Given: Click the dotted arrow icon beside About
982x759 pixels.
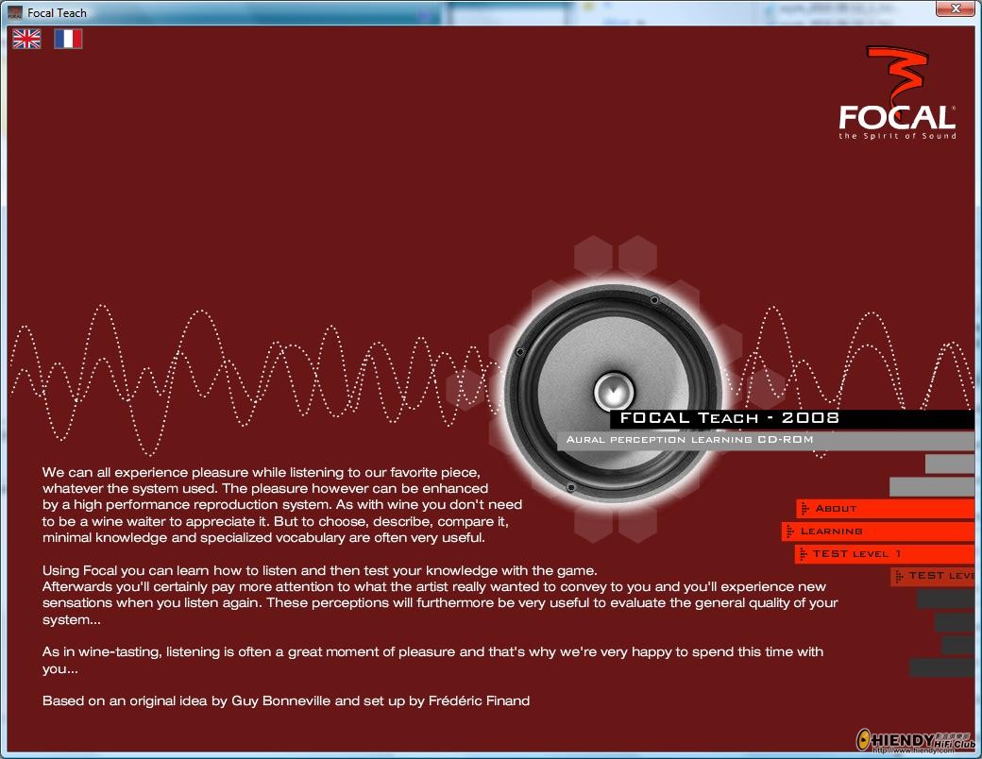Looking at the screenshot, I should (804, 509).
